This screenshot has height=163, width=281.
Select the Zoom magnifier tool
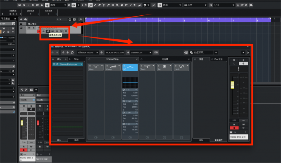(117, 5)
